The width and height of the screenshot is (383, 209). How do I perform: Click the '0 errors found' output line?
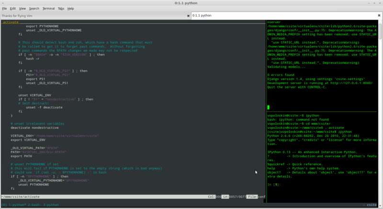click(281, 75)
